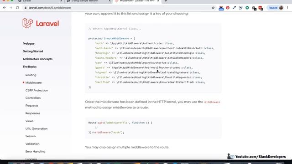
Task: Bookmark this page with the star icon
Action: [213, 8]
